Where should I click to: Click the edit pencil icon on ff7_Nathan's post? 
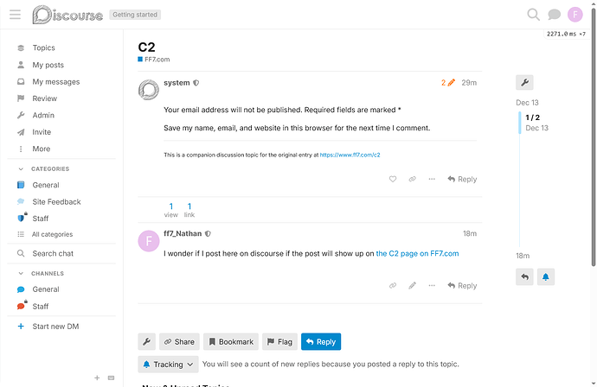coord(412,285)
